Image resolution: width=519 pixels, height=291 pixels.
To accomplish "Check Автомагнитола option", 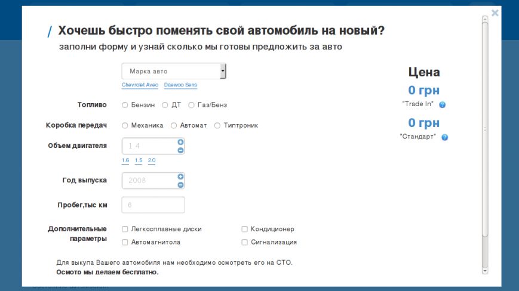I will click(125, 242).
